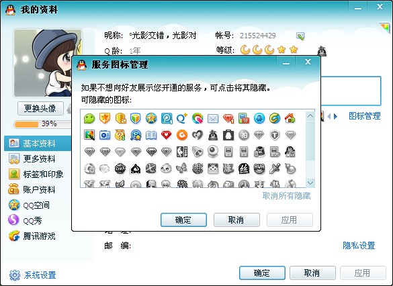This screenshot has height=286, width=393.
Task: Click the QZone yellow star globe icon
Action: 151,118
